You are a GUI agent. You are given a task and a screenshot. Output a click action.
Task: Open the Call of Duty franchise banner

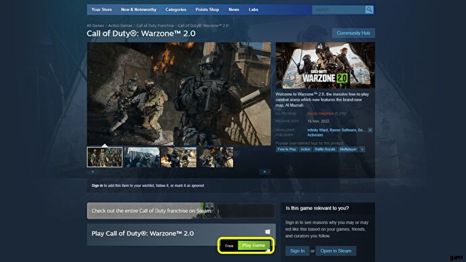(181, 211)
